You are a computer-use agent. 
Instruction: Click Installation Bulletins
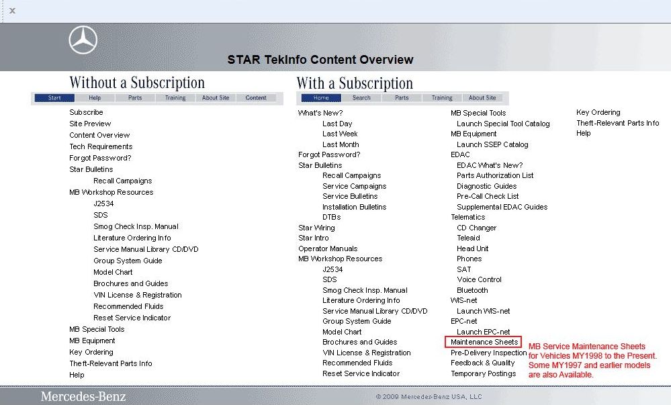[355, 207]
